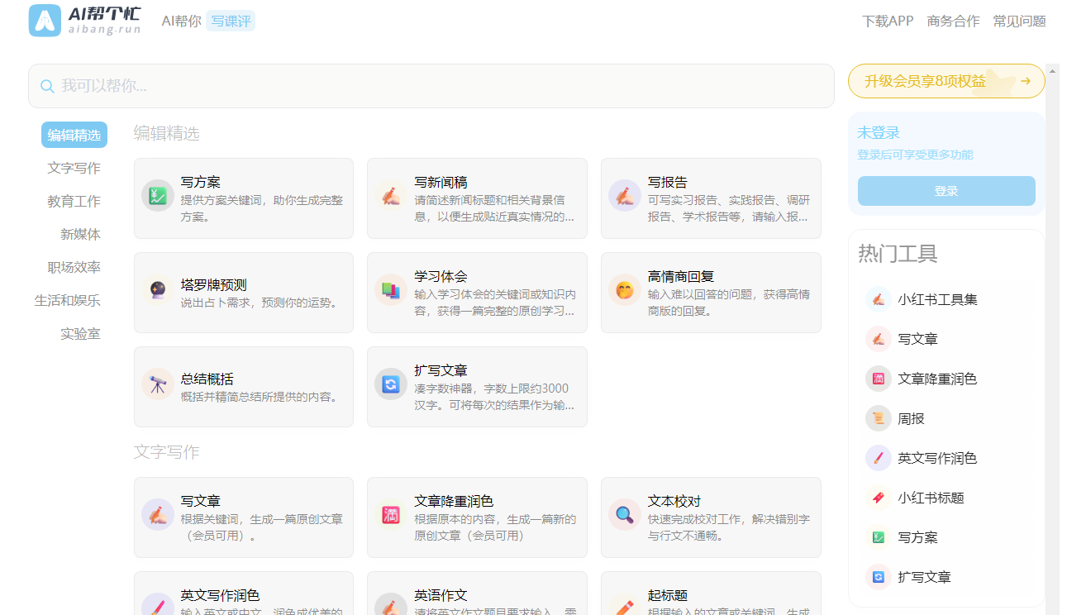This screenshot has width=1086, height=615.
Task: Click 升级会员享8项权益 banner button
Action: click(946, 81)
